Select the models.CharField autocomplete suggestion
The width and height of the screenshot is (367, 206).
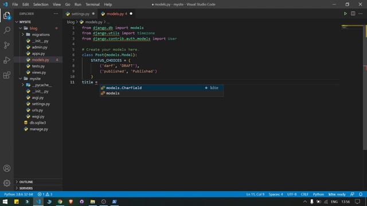tap(162, 88)
